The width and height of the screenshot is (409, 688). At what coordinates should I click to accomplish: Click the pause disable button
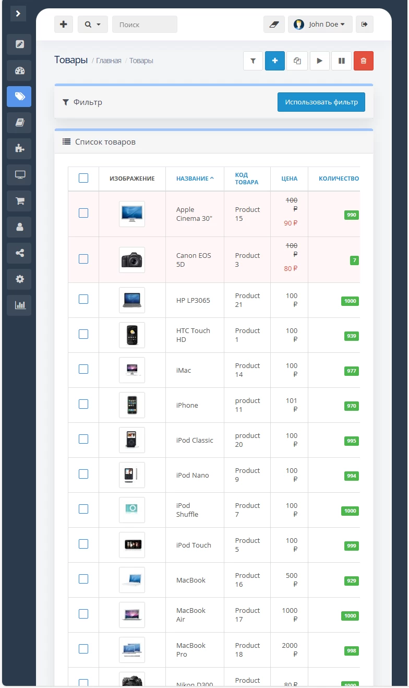point(342,61)
